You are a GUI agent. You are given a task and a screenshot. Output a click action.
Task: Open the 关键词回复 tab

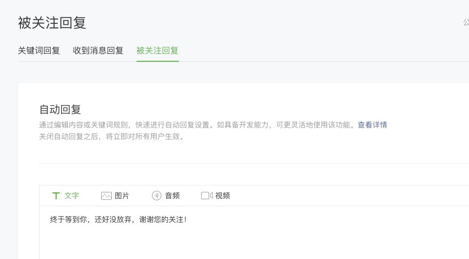coord(39,50)
